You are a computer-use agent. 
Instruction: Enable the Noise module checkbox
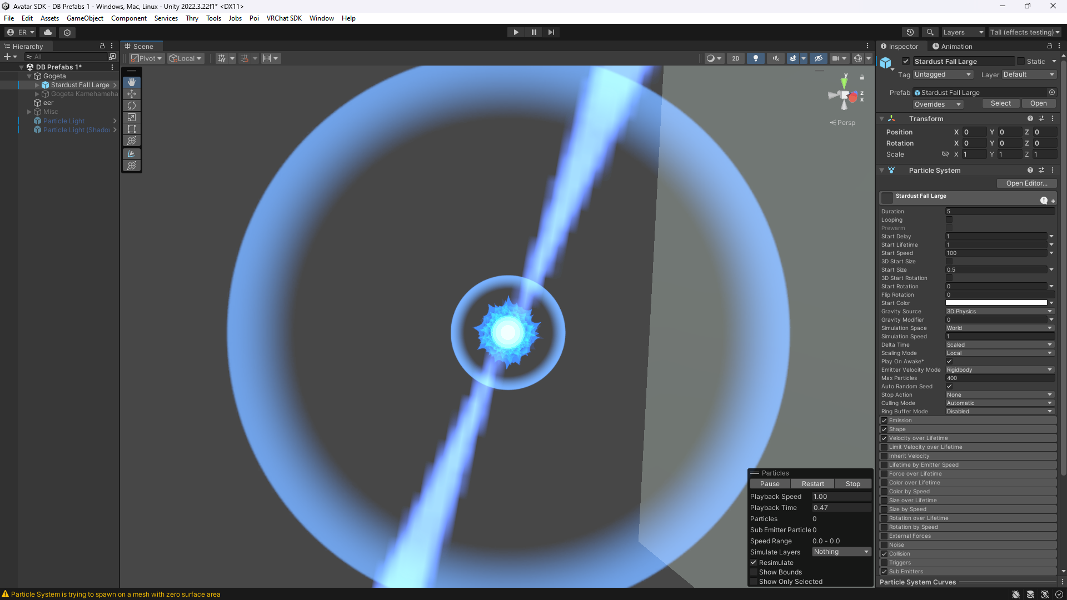coord(884,545)
